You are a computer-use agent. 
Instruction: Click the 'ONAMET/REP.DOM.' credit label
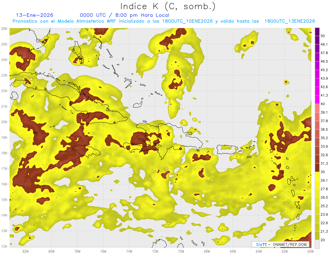point(290,244)
